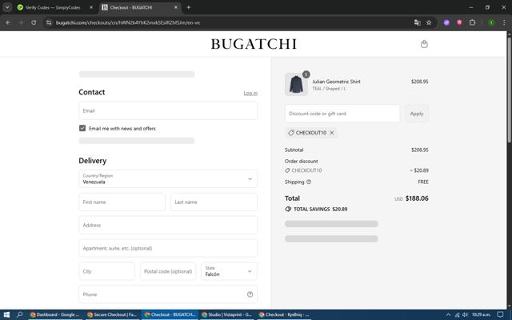Toggle Email me with news and offers
The image size is (512, 320).
[82, 128]
